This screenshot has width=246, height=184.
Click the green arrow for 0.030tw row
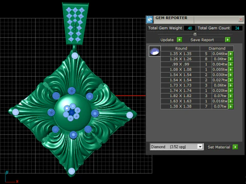pos(231,75)
